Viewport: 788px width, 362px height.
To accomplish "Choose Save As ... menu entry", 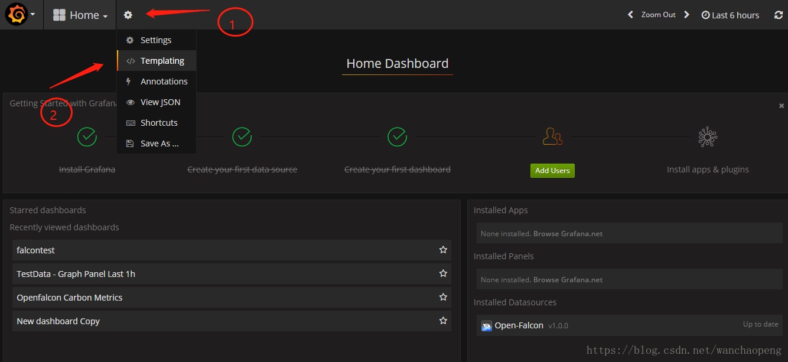I will click(x=157, y=144).
